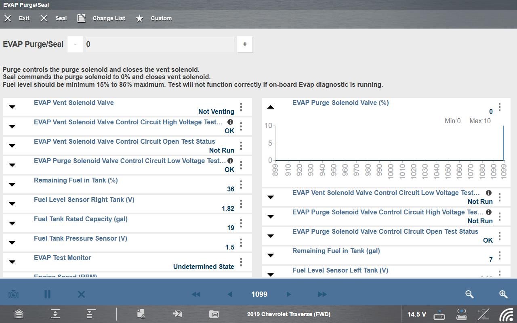Expand Vent Solenoid Low Voltage Test row
Screen dimensions: 517x323
point(271,197)
